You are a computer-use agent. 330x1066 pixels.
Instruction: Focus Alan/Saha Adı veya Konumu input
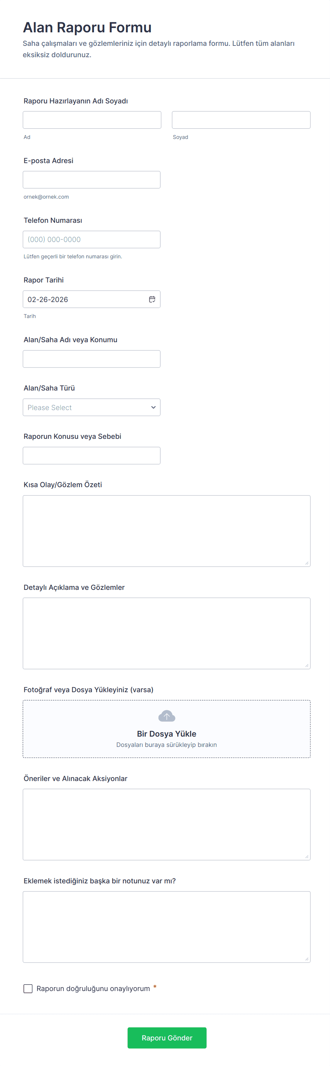pos(91,359)
